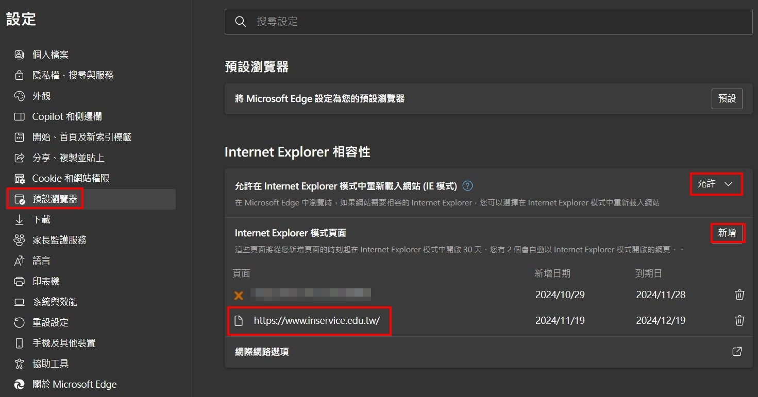
Task: Click the lock icon beside 隱私權、搜尋與服務
Action: 19,75
